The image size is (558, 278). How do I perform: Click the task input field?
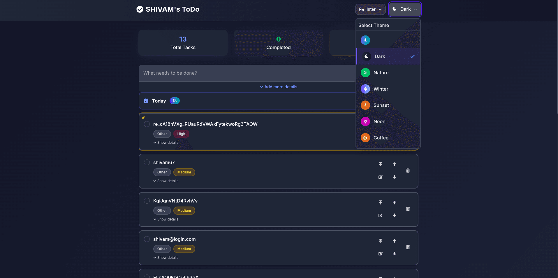pos(248,73)
